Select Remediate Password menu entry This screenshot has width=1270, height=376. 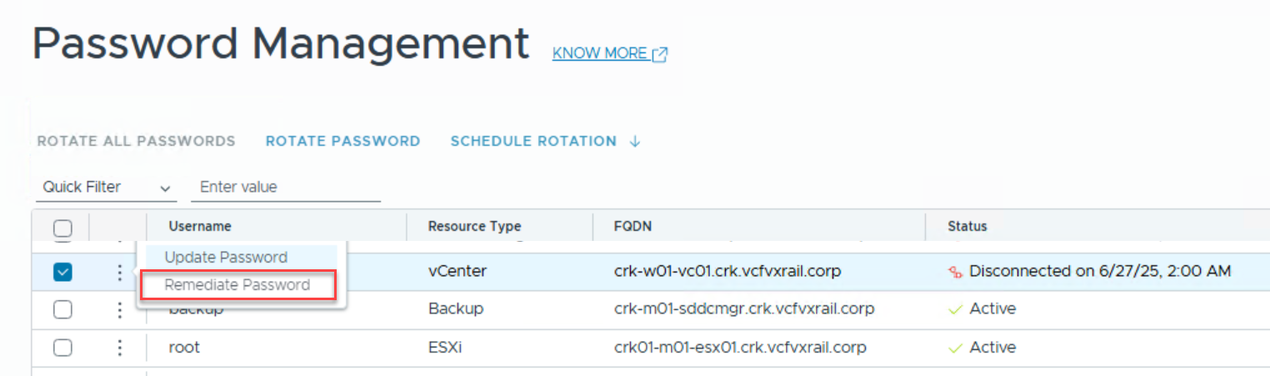pyautogui.click(x=237, y=285)
